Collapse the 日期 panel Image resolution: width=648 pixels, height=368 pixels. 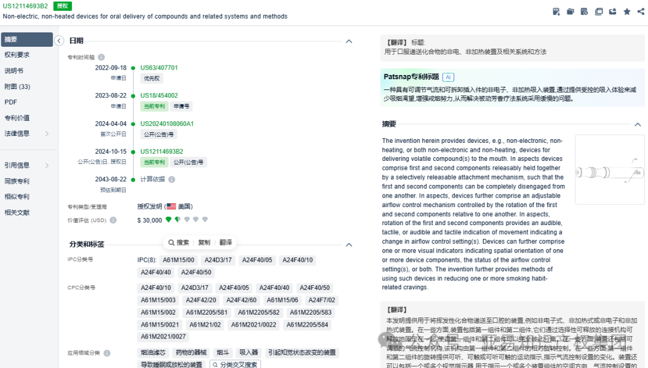click(349, 41)
